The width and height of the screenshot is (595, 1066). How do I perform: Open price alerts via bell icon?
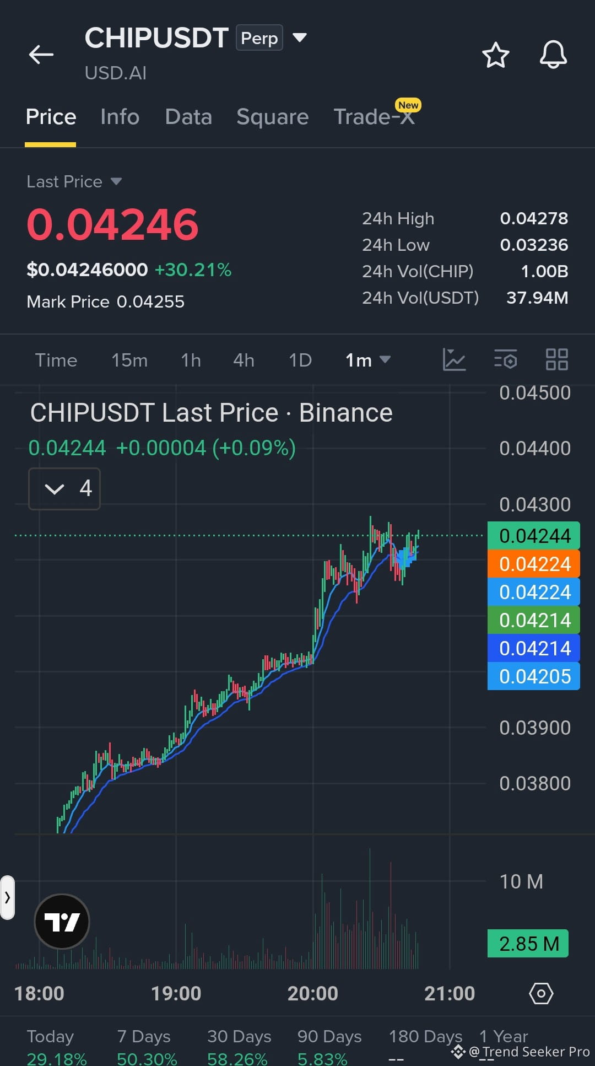(x=553, y=55)
